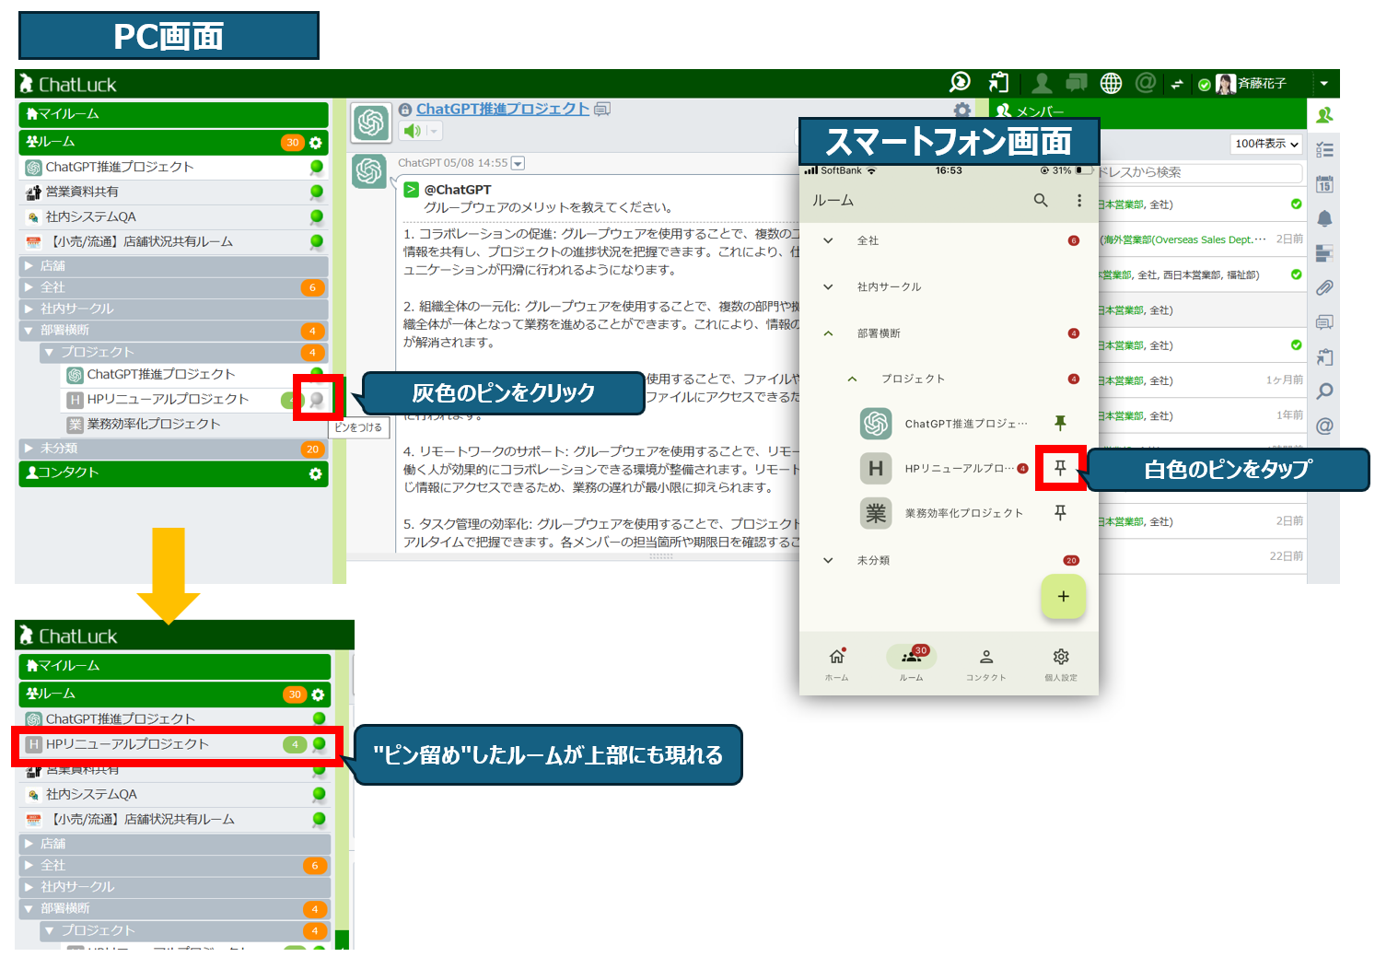
Task: Open 斉藤花子 profile avatar
Action: click(x=1226, y=84)
